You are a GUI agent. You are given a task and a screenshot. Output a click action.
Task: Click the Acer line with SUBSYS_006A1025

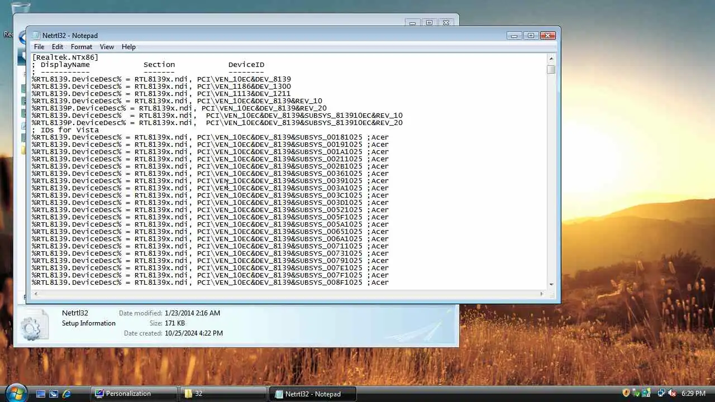click(210, 239)
